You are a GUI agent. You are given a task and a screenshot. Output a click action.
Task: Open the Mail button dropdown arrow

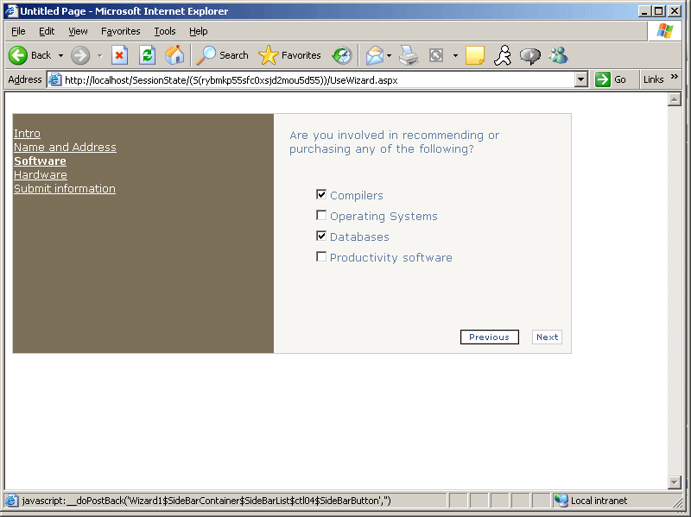tap(389, 55)
